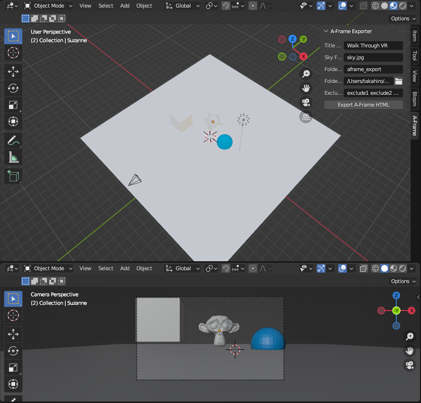The width and height of the screenshot is (421, 403).
Task: Click the Export A-Frame HTML button
Action: (363, 104)
